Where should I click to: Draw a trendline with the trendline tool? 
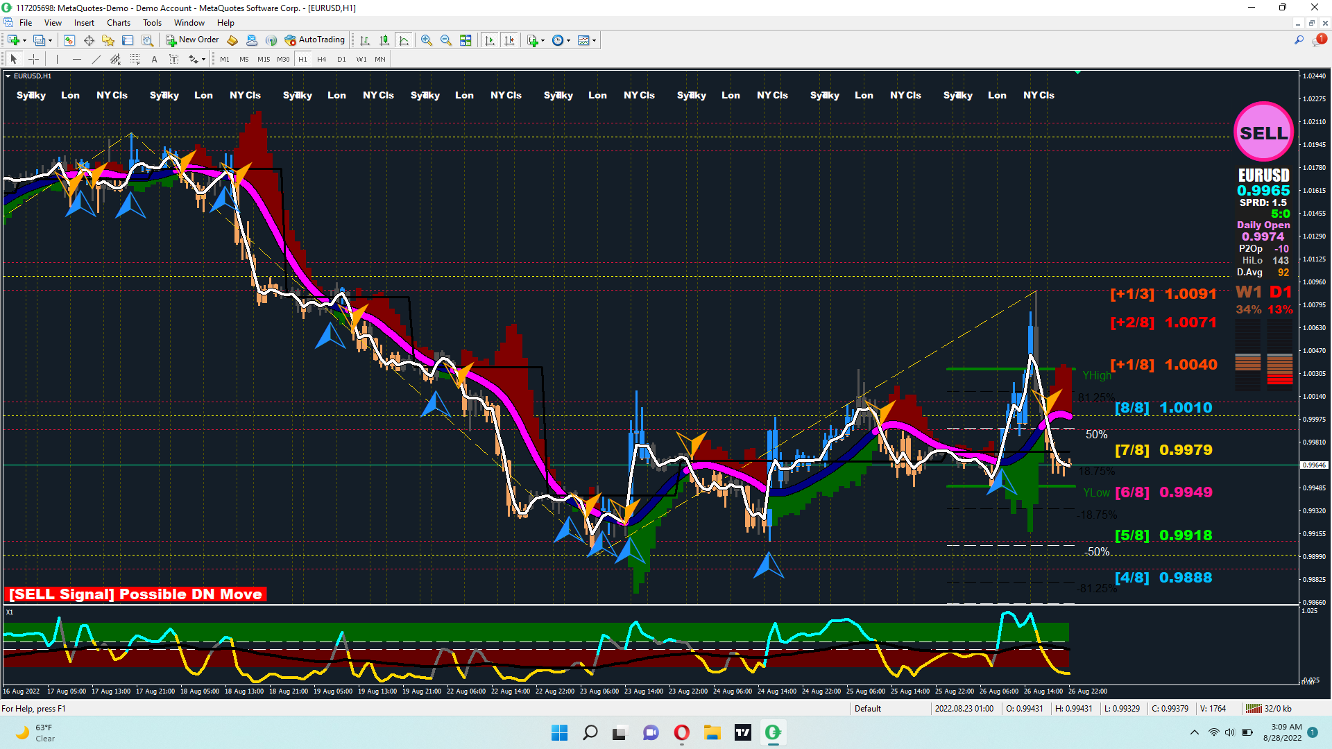[96, 60]
